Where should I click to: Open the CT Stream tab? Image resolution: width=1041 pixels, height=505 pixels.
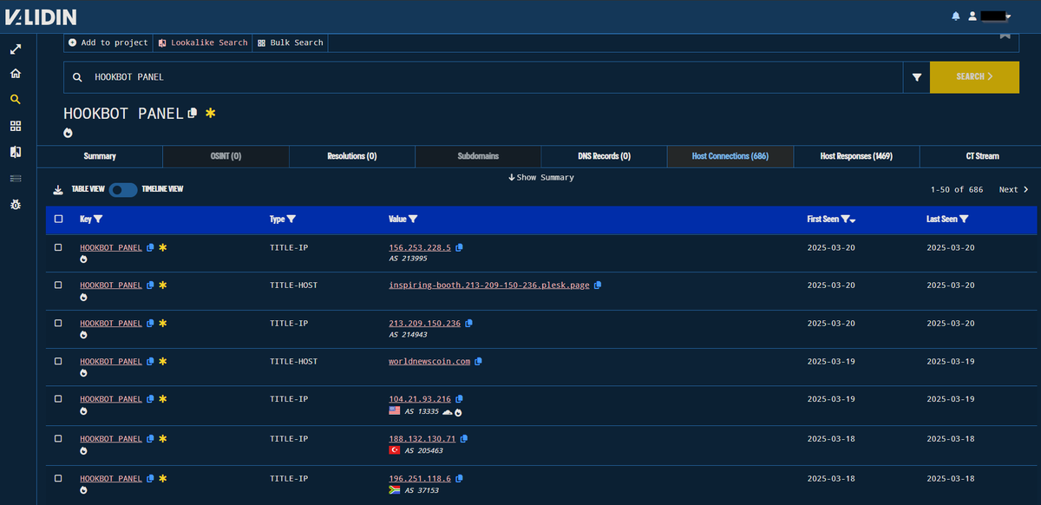click(982, 156)
